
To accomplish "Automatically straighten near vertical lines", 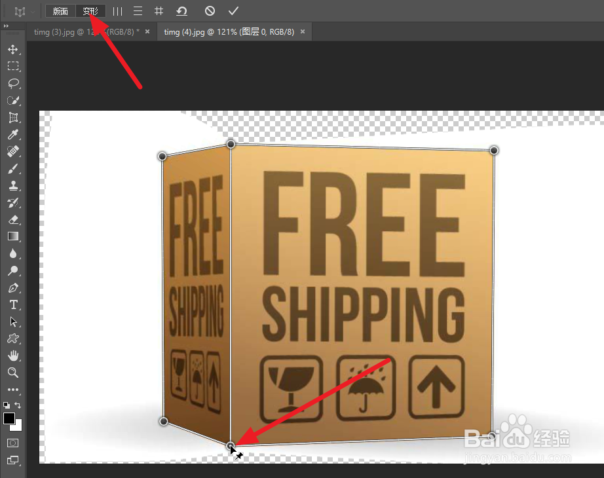I will (117, 11).
